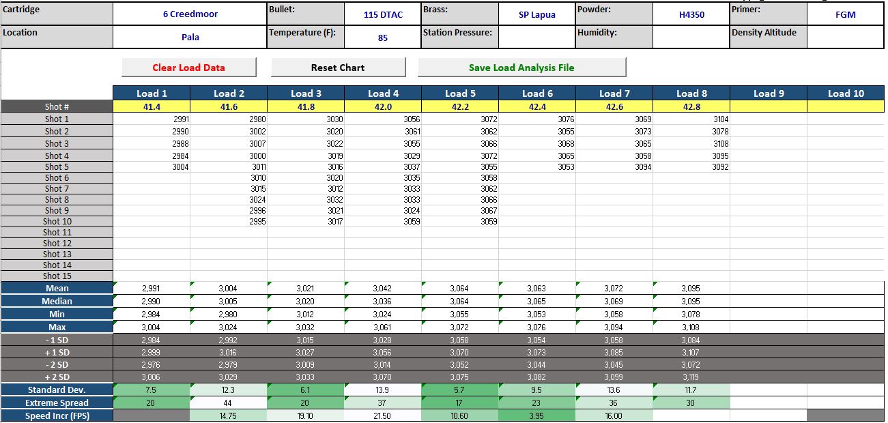Select the Load 10 column header
The width and height of the screenshot is (888, 423).
tap(846, 93)
